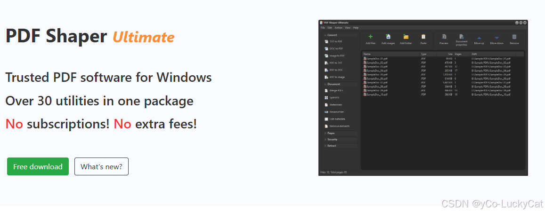Open Document properties from the toolbar
This screenshot has width=545, height=213.
click(x=462, y=39)
